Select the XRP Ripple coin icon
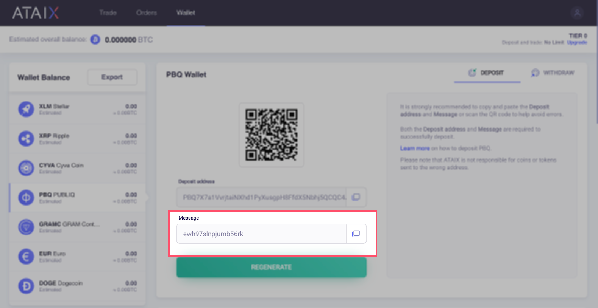Image resolution: width=598 pixels, height=308 pixels. pyautogui.click(x=26, y=139)
